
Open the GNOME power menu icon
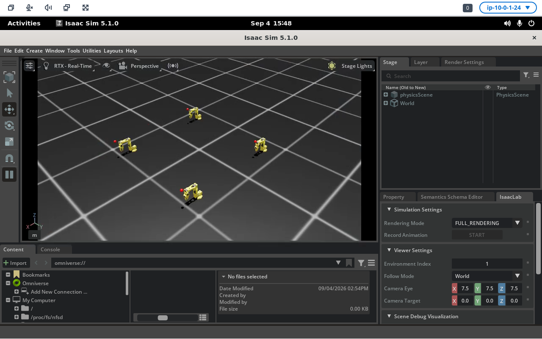point(531,23)
